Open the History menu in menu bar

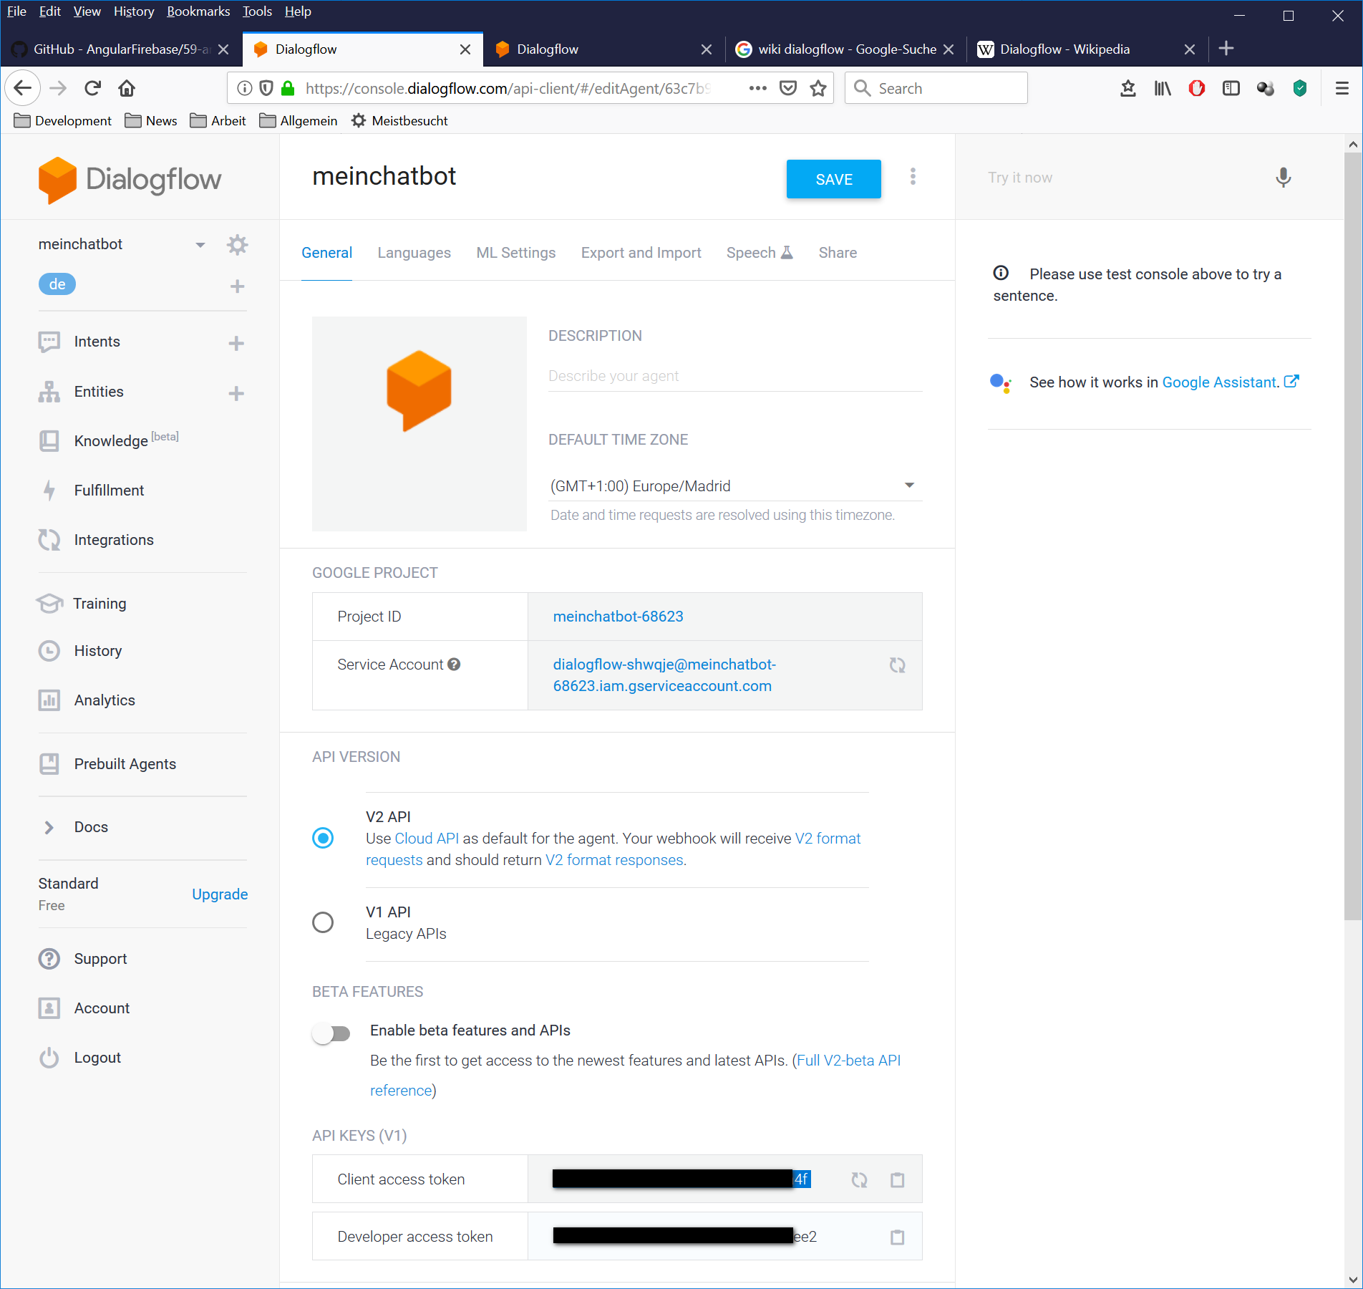[x=134, y=11]
